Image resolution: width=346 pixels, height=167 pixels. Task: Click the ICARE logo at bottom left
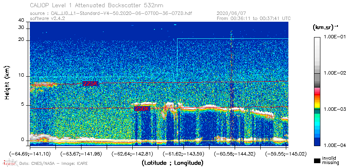[10, 163]
